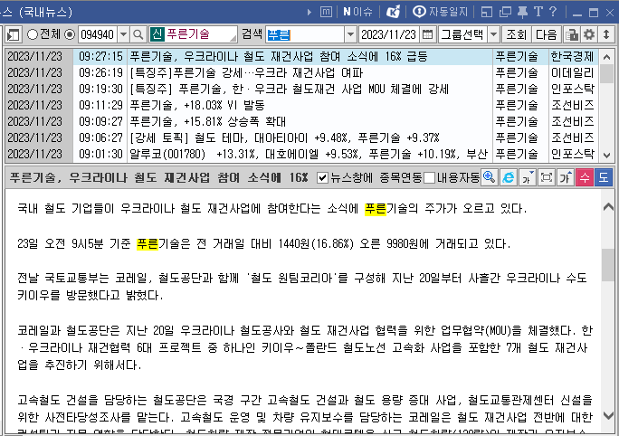
Task: Select headline starting with 알루코(001780)
Action: point(309,154)
